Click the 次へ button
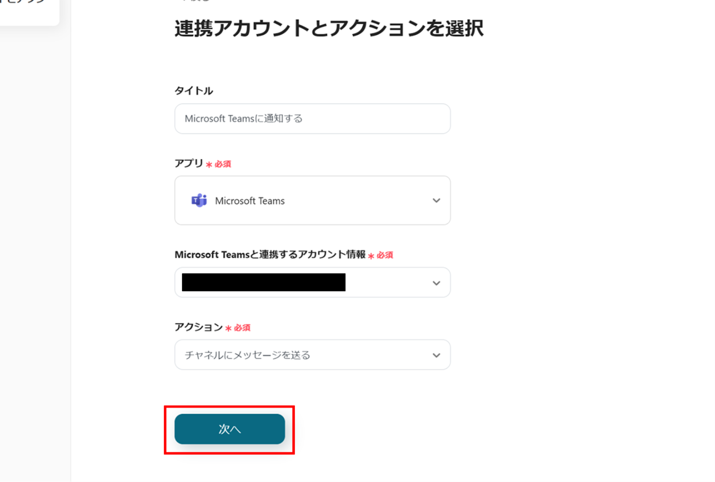Screen dimensions: 715x482 pos(229,429)
